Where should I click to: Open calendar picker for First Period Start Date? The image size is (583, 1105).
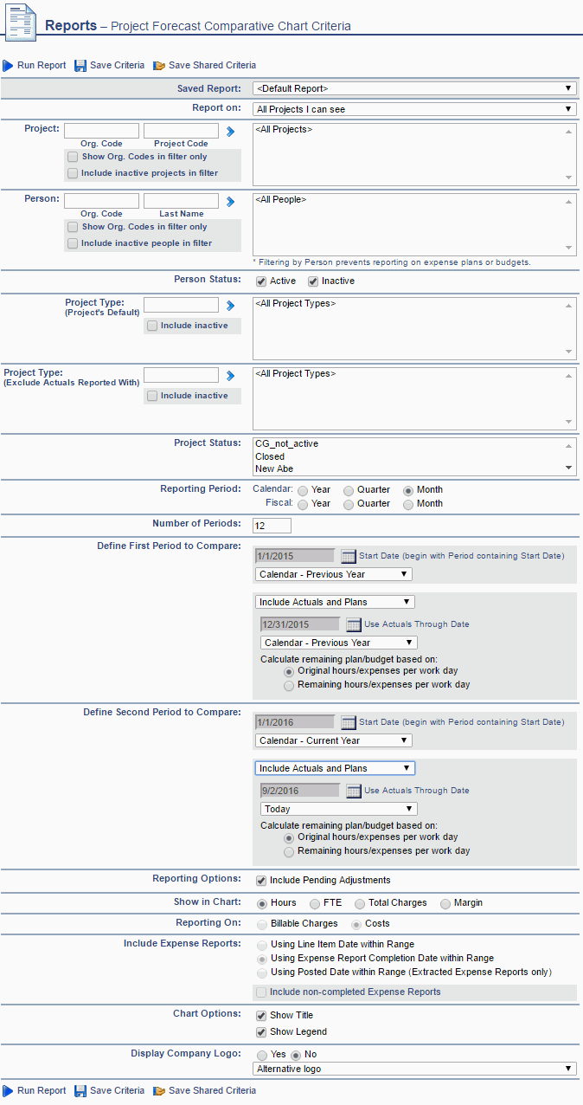[x=348, y=556]
